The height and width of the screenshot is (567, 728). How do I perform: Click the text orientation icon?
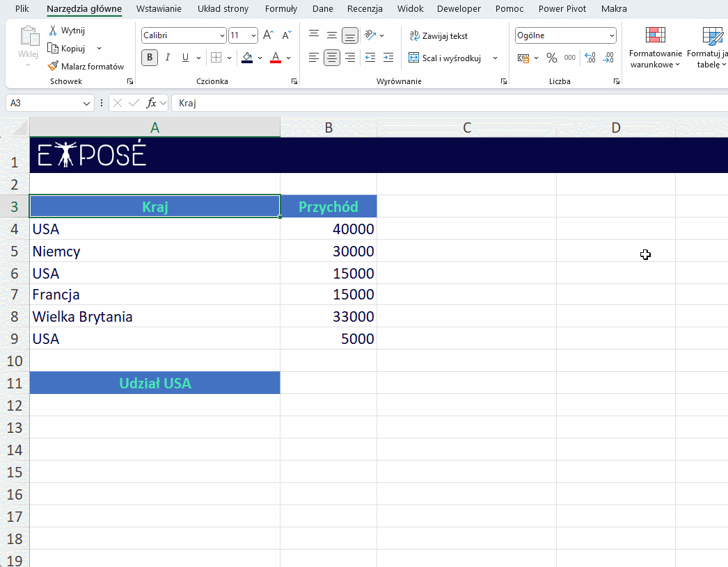[x=370, y=35]
